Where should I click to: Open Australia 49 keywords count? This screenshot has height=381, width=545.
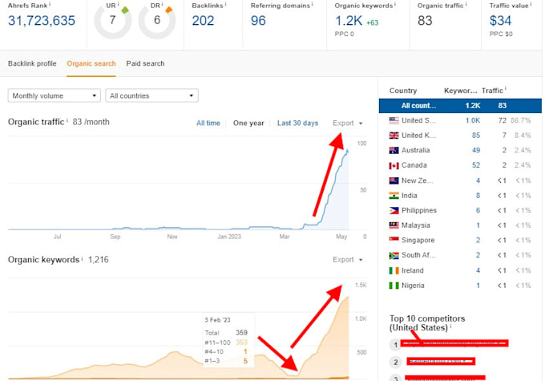[x=476, y=150]
